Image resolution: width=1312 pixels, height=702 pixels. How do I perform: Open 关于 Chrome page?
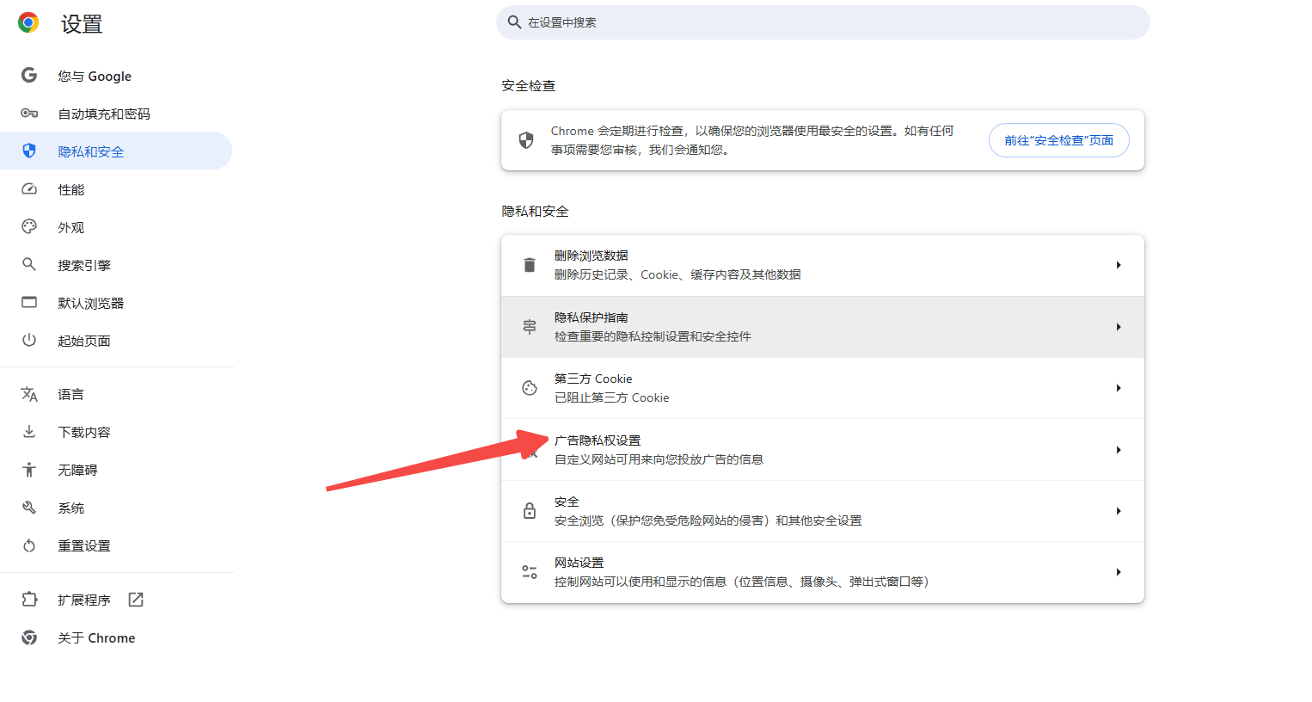96,637
